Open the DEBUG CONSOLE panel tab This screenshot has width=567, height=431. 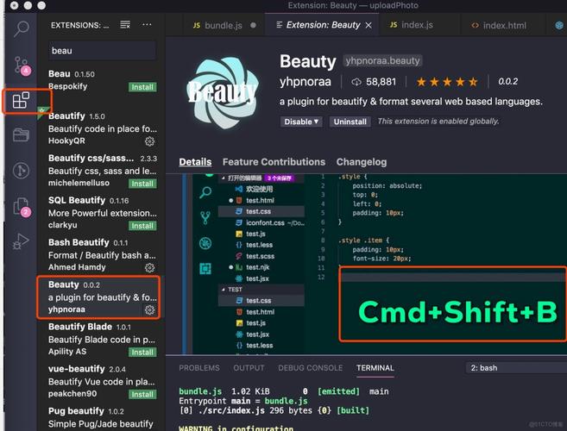coord(311,368)
